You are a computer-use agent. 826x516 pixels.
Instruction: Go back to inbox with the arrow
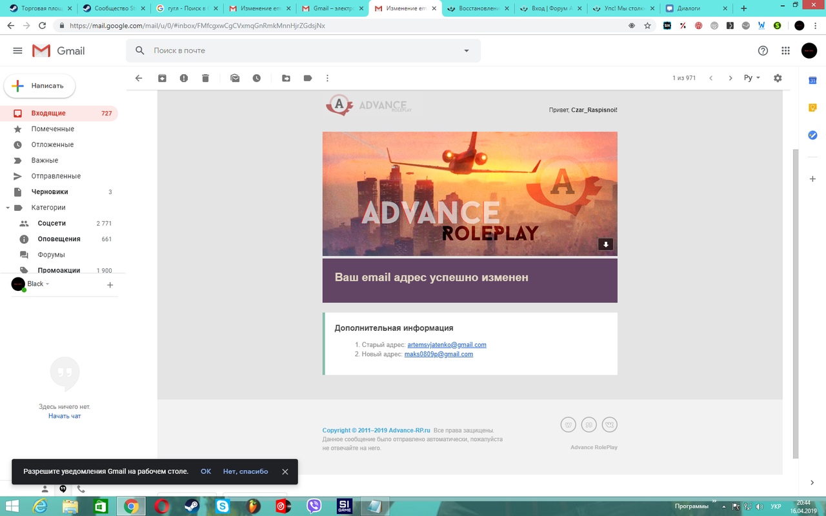(x=138, y=78)
